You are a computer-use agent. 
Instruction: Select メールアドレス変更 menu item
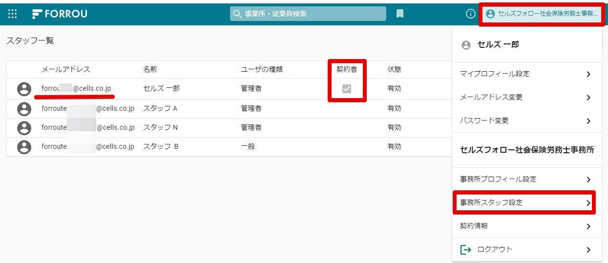(x=527, y=98)
